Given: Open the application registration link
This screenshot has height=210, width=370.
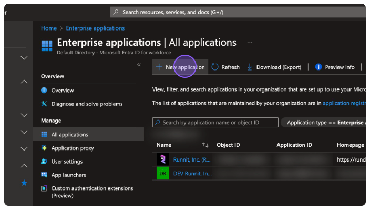Looking at the screenshot, I should pos(344,103).
